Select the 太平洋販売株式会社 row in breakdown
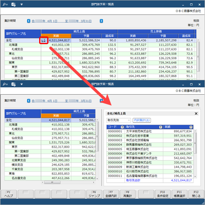Image resolution: width=205 pixels, height=205 pixels. pyautogui.click(x=150, y=131)
